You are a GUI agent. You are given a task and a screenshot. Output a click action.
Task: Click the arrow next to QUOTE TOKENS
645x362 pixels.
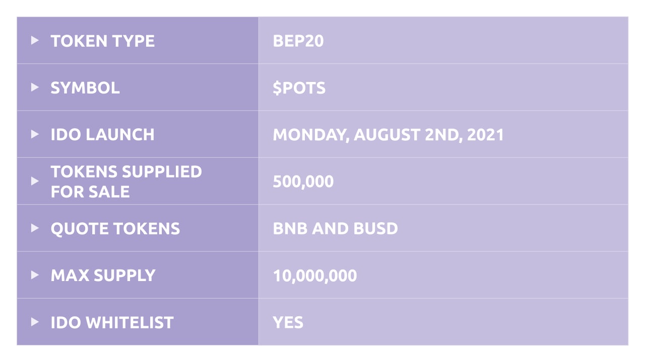pyautogui.click(x=35, y=228)
